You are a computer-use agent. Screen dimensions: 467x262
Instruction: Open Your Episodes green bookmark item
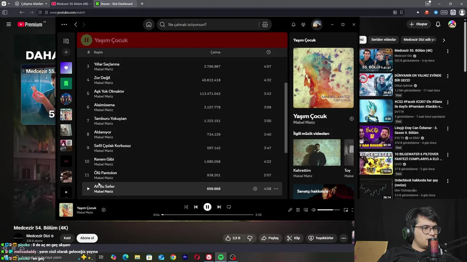pos(66,83)
